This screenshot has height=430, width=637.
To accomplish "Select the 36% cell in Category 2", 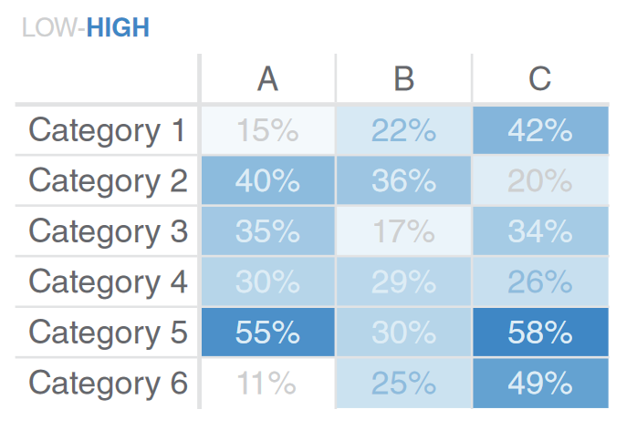I will [x=403, y=181].
